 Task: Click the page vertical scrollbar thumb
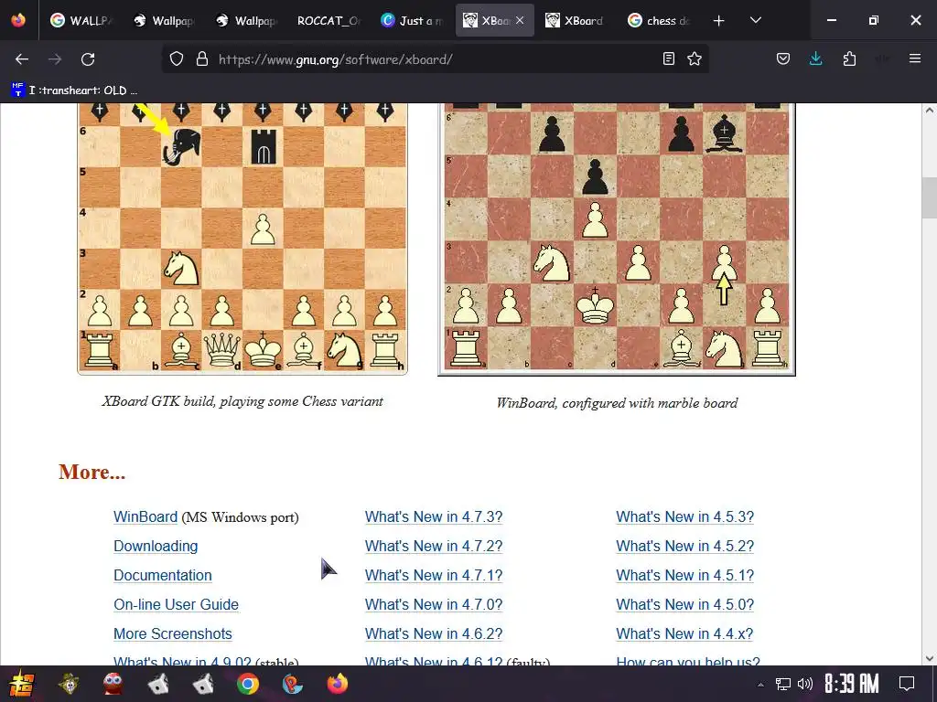coord(930,197)
